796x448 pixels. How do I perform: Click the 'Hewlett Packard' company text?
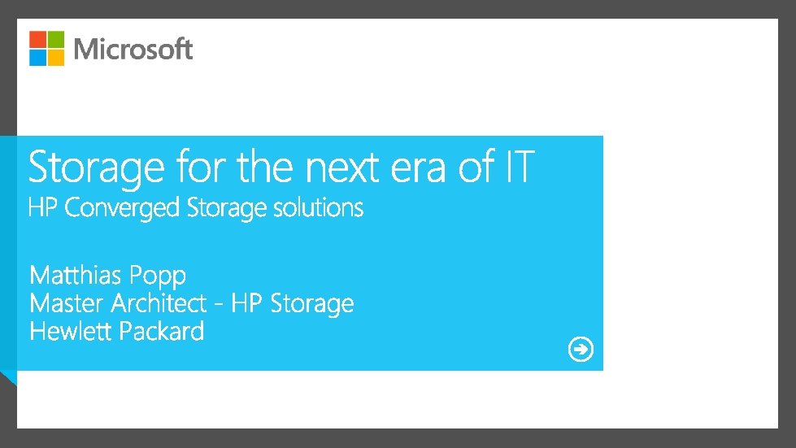point(116,331)
